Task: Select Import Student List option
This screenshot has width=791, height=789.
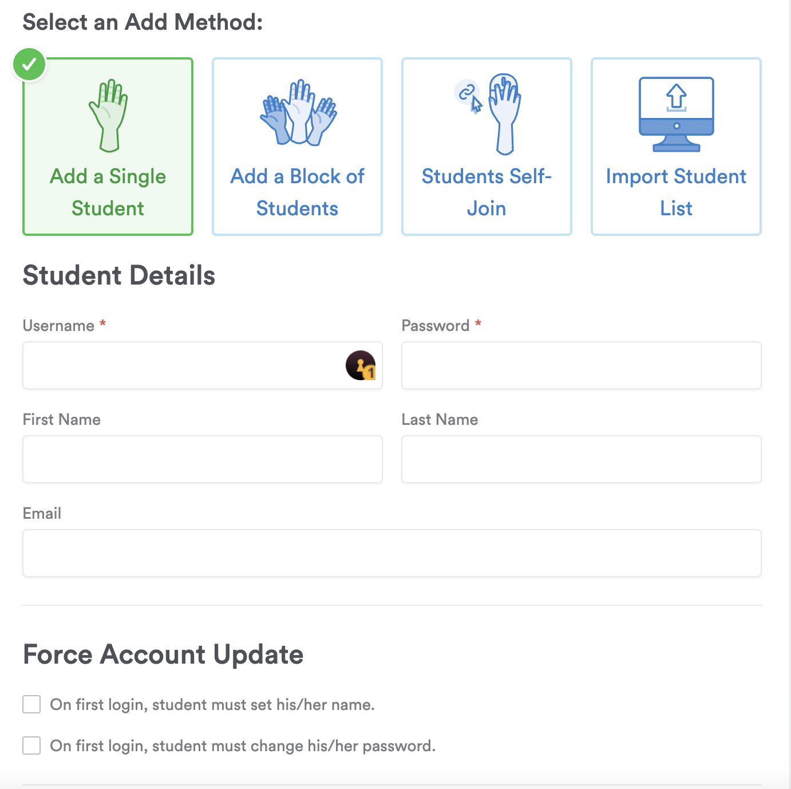Action: 676,192
